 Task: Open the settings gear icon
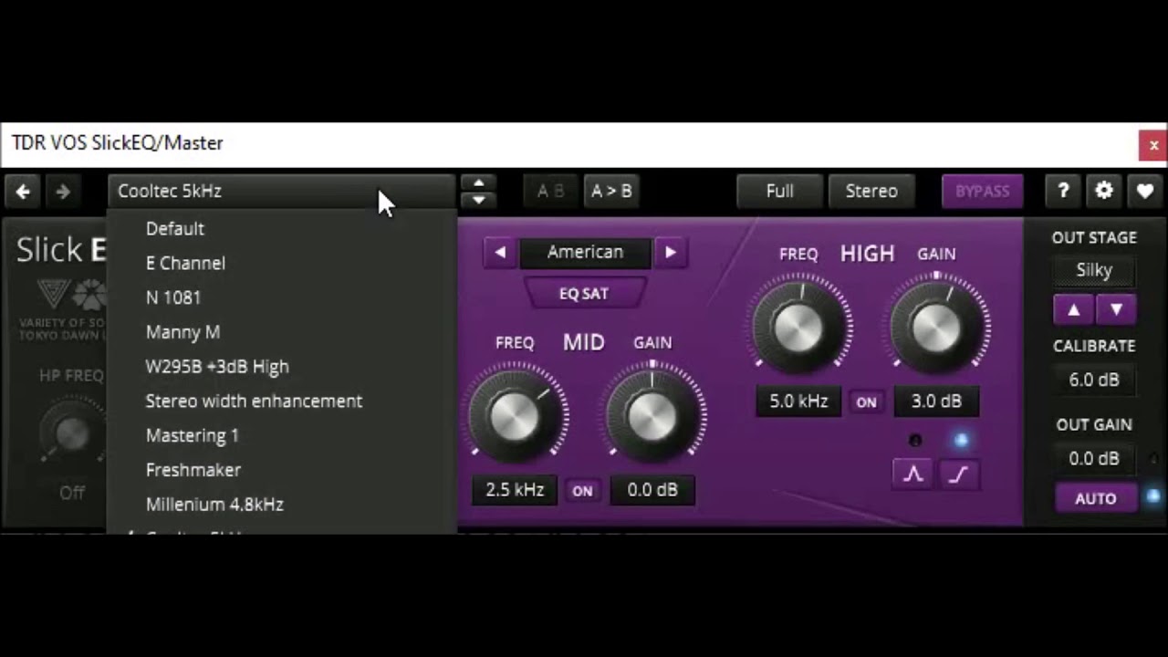coord(1104,191)
